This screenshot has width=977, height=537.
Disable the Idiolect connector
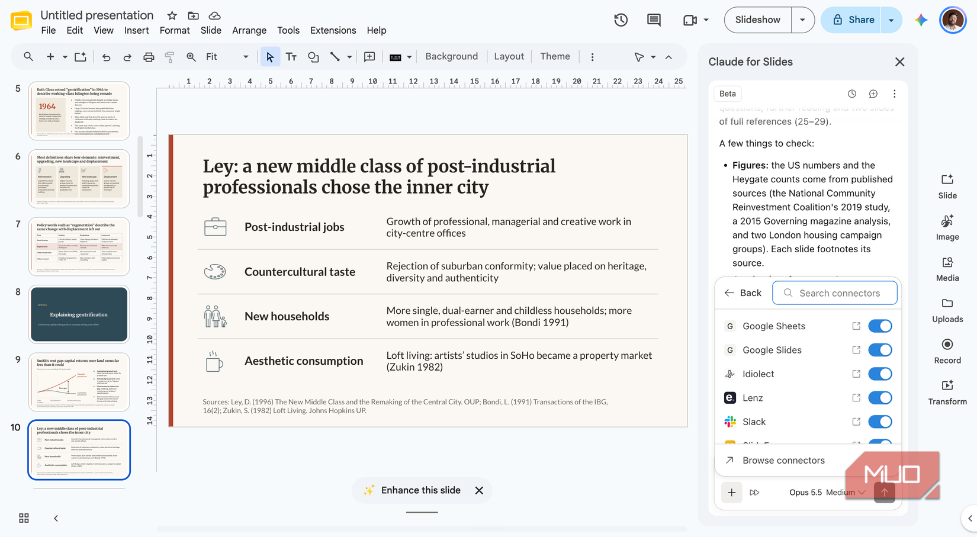click(880, 374)
